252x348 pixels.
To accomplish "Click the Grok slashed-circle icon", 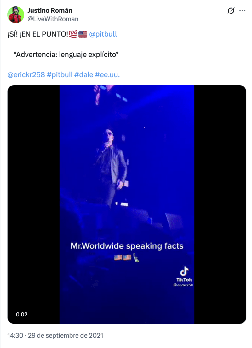I will pos(231,11).
